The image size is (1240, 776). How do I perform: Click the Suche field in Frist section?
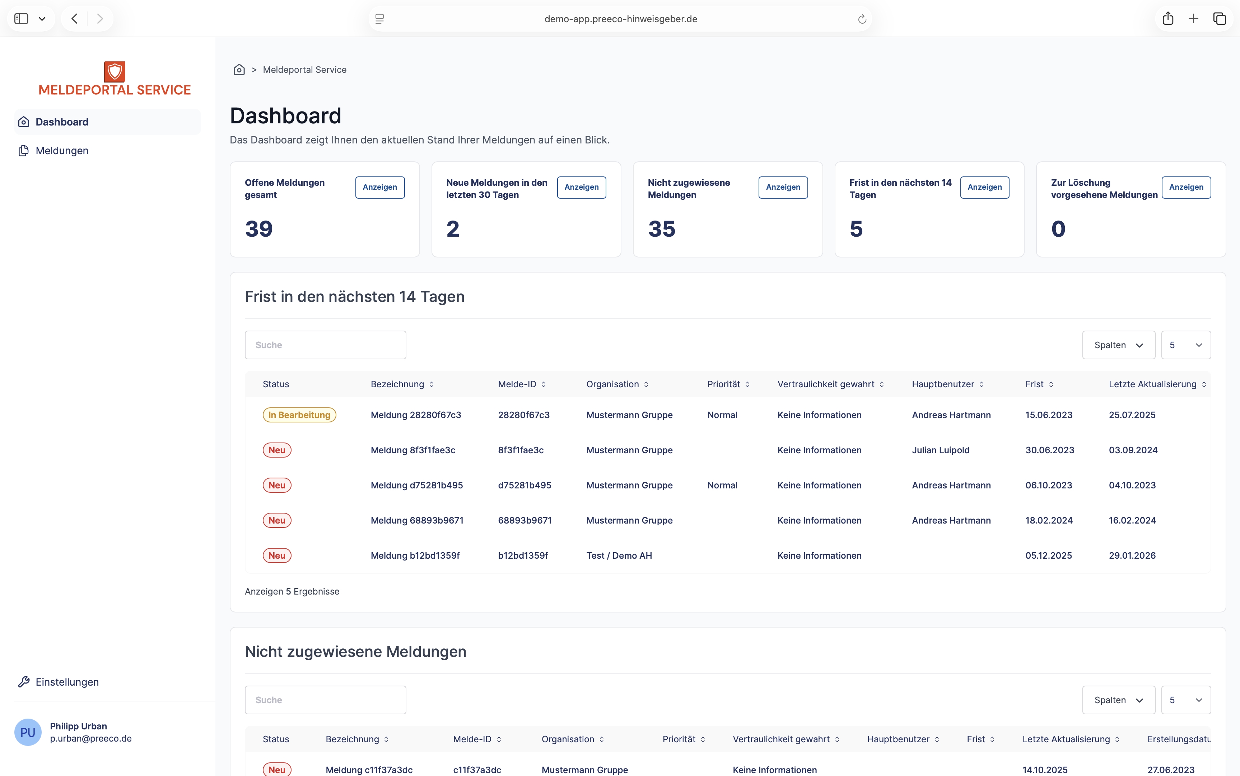click(325, 345)
